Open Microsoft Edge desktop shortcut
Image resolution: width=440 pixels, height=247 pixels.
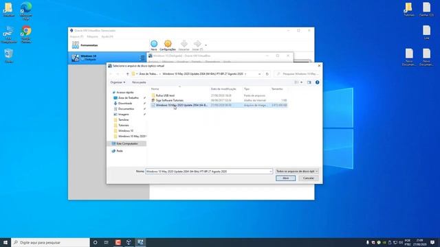(x=26, y=11)
